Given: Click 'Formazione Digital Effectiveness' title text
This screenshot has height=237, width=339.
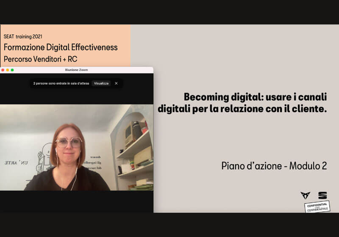Looking at the screenshot, I should tap(61, 47).
